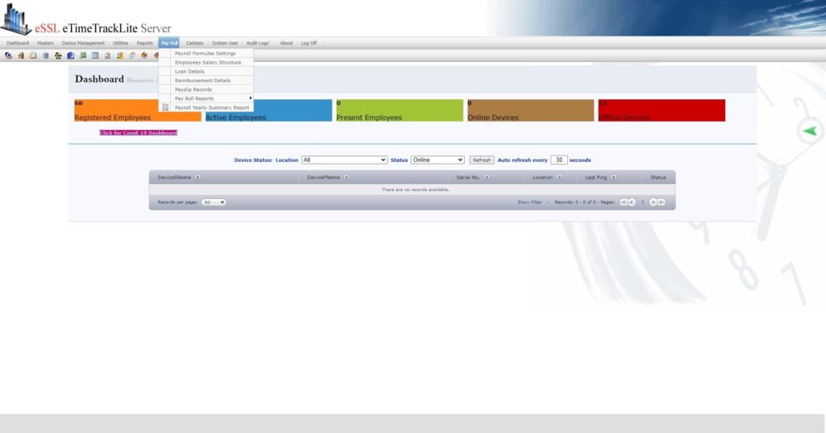
Task: Go to first page of records
Action: (624, 202)
